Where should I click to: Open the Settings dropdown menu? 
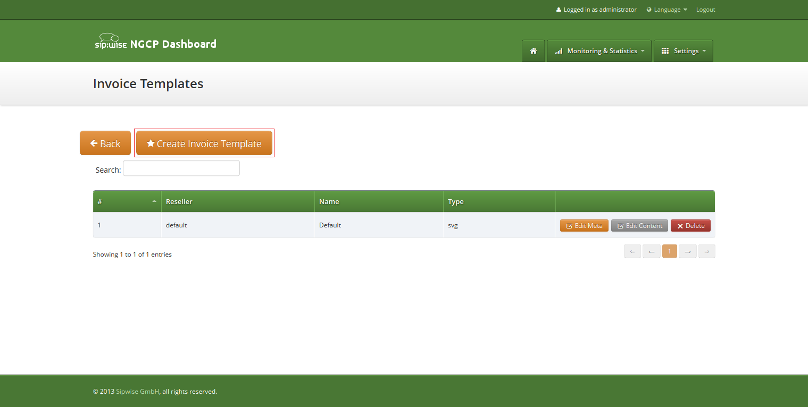[683, 50]
